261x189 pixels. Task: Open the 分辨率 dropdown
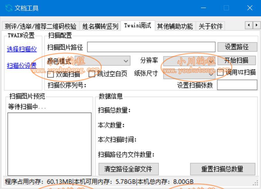pyautogui.click(x=189, y=61)
